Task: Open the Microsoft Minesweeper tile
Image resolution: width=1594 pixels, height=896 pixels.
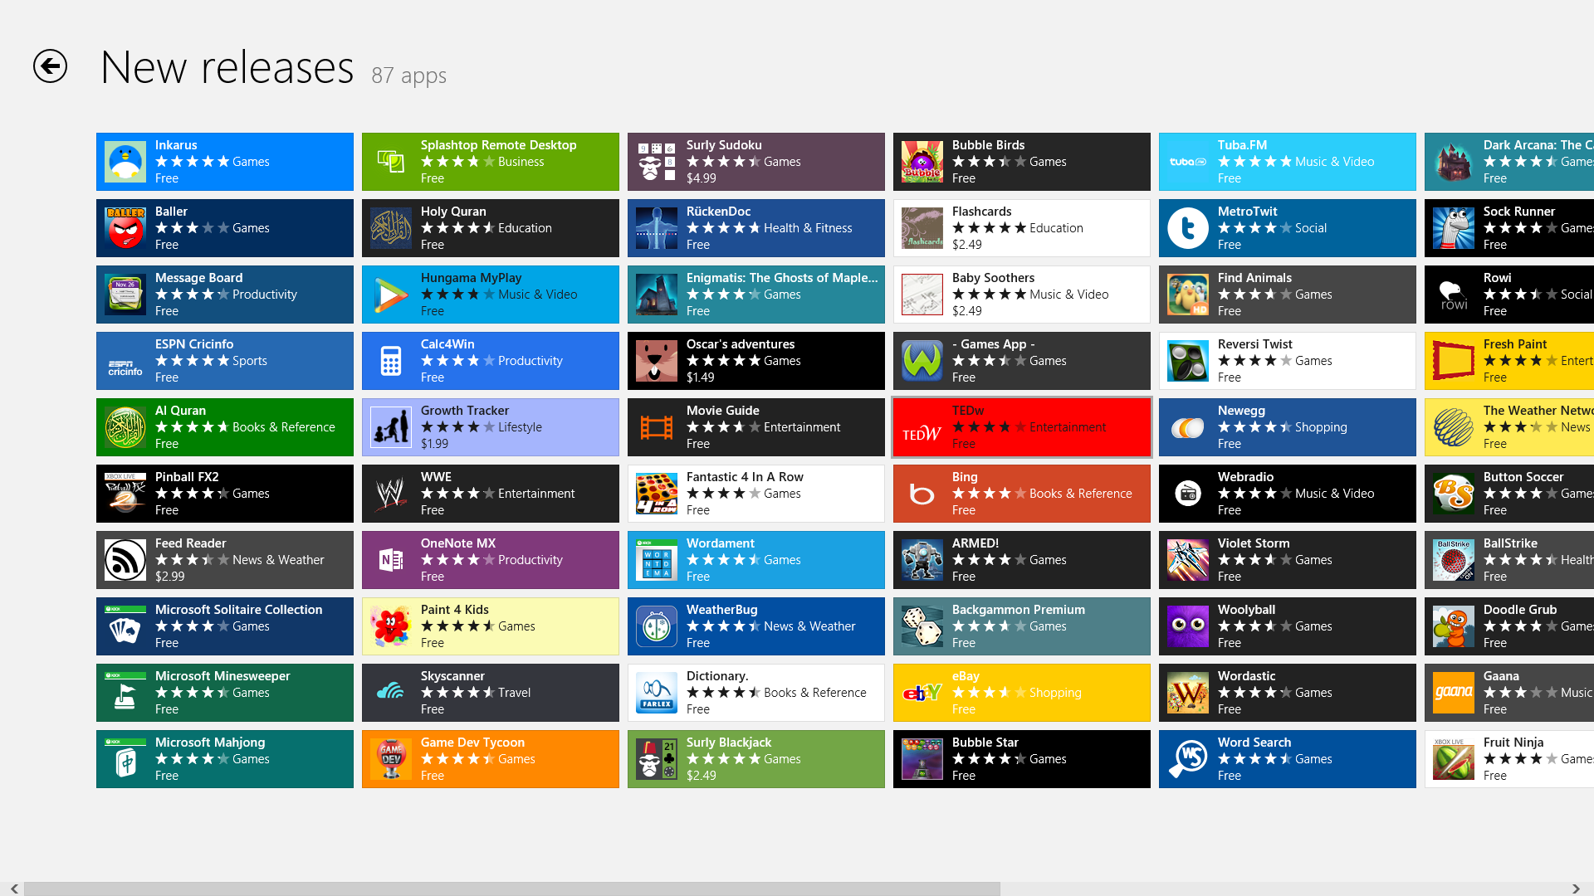Action: pyautogui.click(x=224, y=693)
